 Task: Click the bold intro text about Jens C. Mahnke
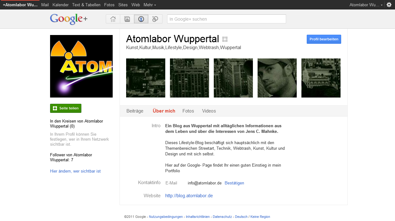[x=223, y=129]
